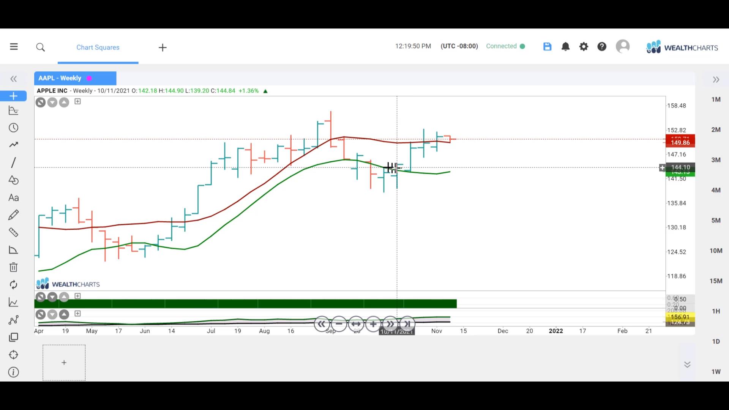The width and height of the screenshot is (729, 410).
Task: Save the workspace with the floppy icon
Action: pos(547,46)
